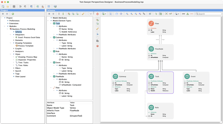Select Inspector: Properties view
223x124 pixels.
pos(27,60)
